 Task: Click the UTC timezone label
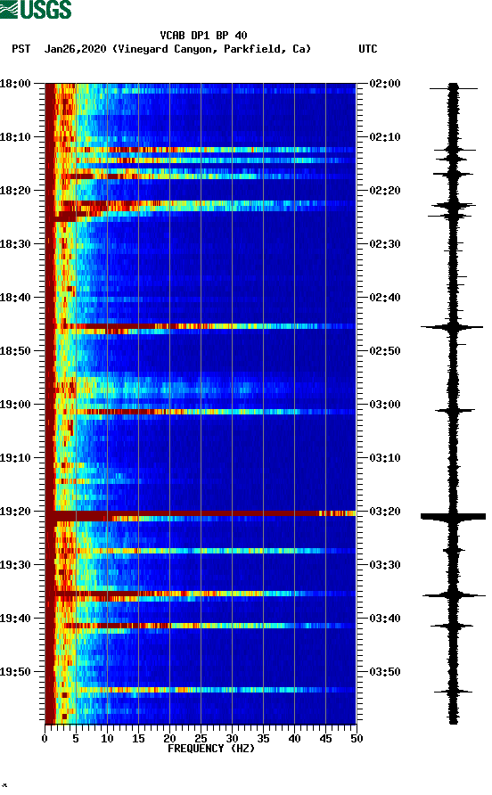[x=368, y=49]
